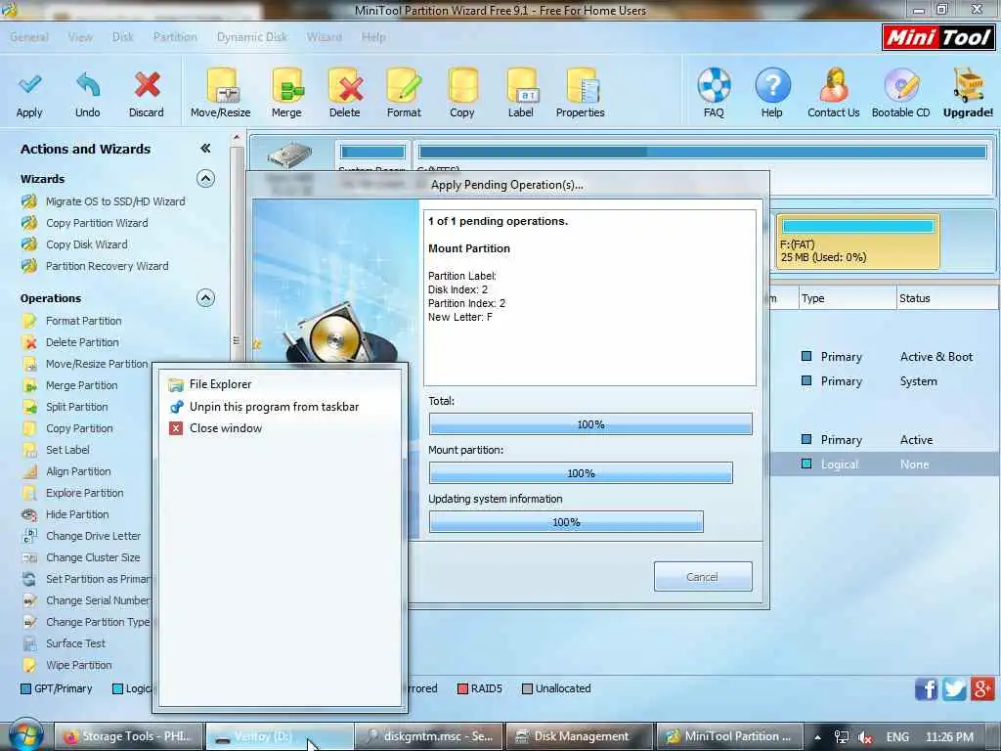Click Wipe Partition operation
Screen dimensions: 1001x751
point(78,665)
